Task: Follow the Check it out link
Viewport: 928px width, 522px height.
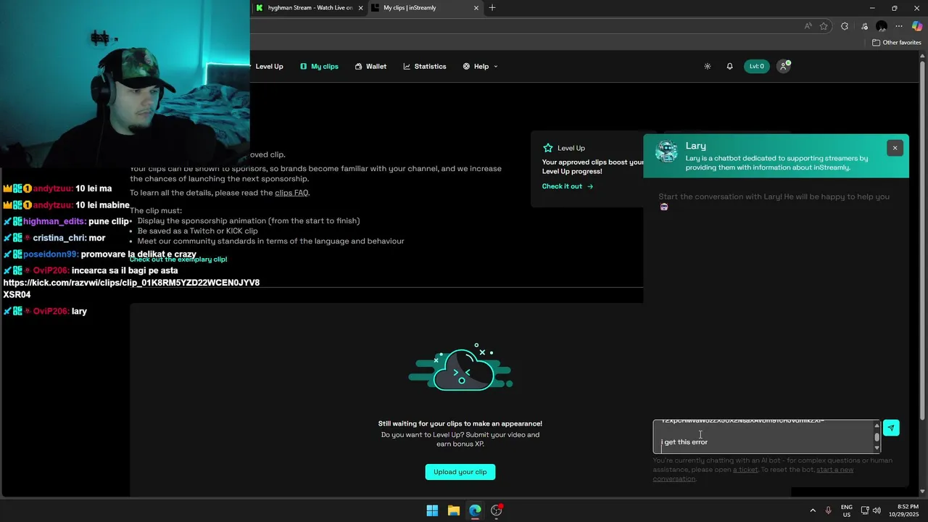Action: [x=568, y=186]
